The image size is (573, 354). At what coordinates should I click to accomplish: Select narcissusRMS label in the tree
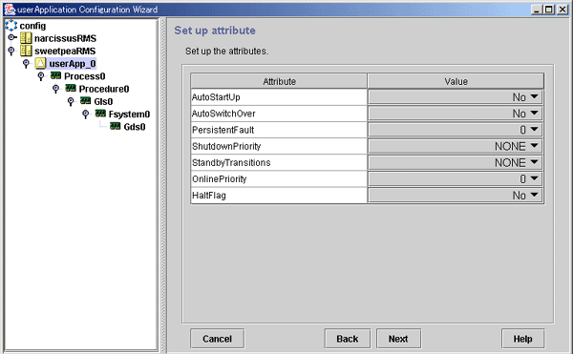click(65, 38)
